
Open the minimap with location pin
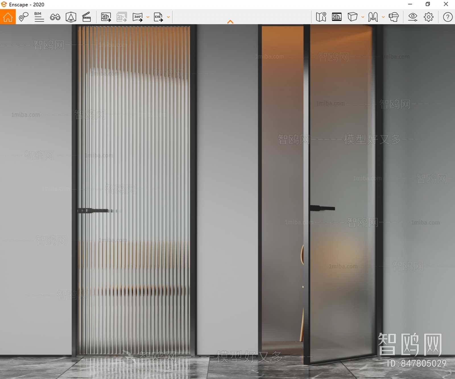click(x=321, y=17)
